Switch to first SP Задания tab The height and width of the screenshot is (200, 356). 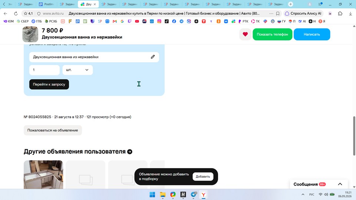[x=26, y=4]
